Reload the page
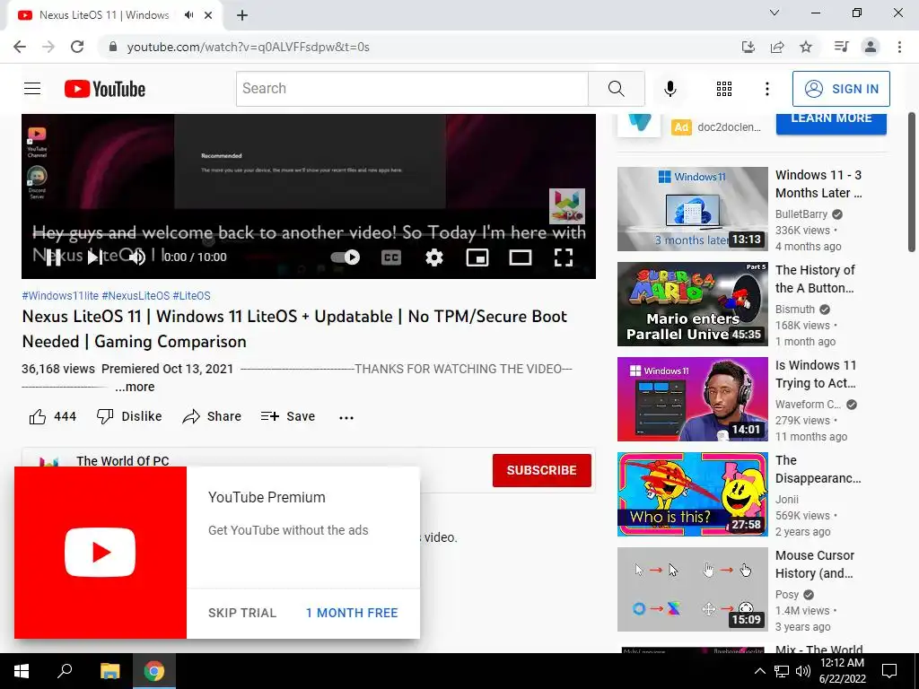 point(77,47)
